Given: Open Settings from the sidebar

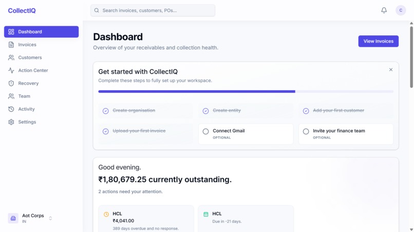Looking at the screenshot, I should [x=41, y=122].
